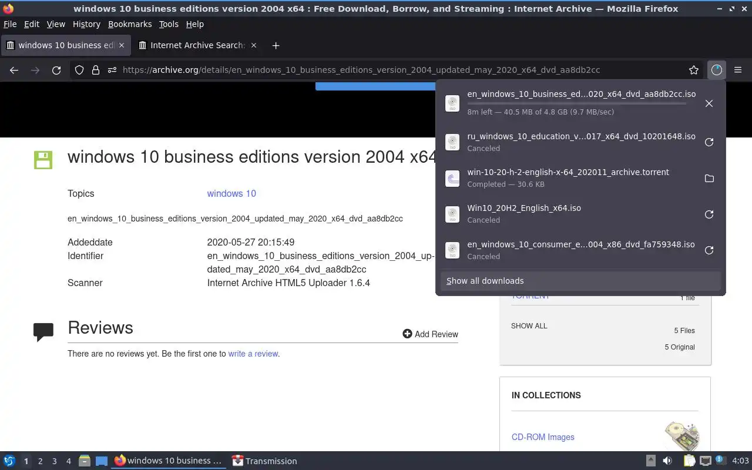Retry the Win10_20H2_English_x64.iso download
The height and width of the screenshot is (470, 752).
709,214
